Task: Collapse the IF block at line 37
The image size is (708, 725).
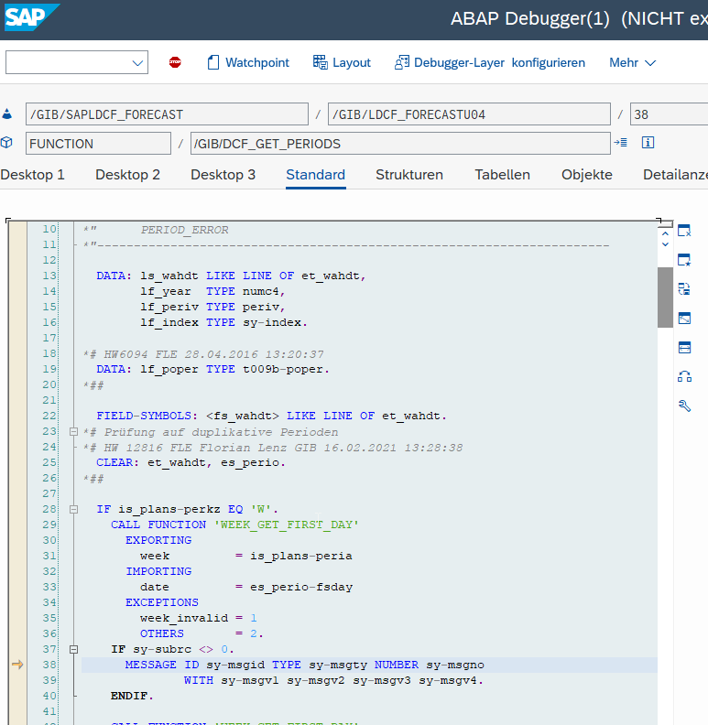Action: coord(73,649)
